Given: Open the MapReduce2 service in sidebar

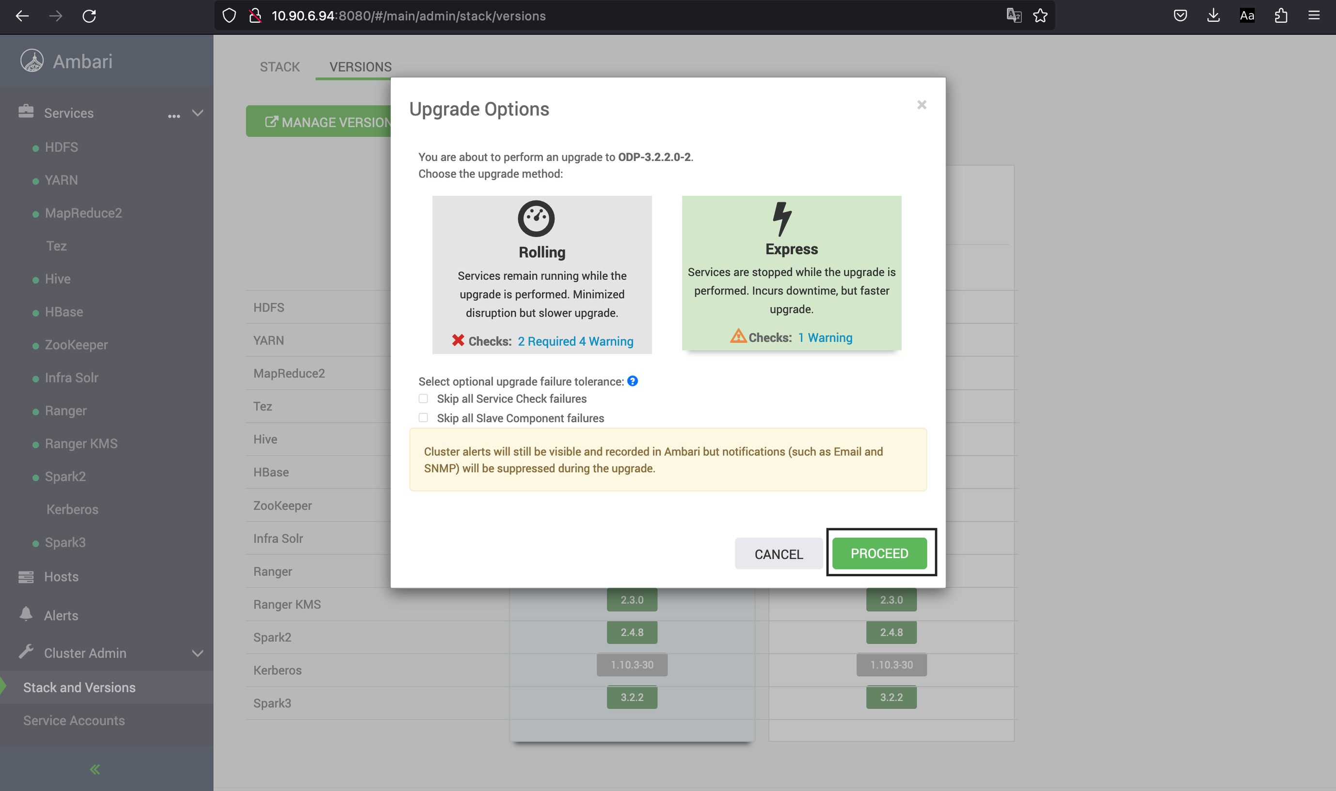Looking at the screenshot, I should (84, 213).
